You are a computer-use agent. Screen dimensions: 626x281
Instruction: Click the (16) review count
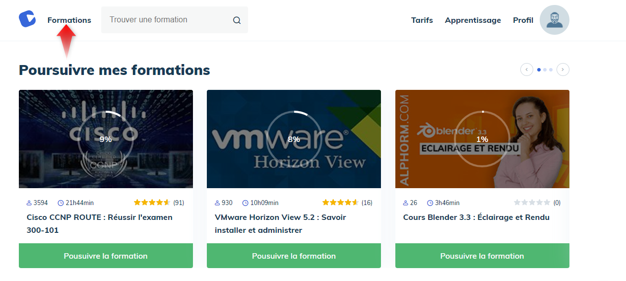367,203
